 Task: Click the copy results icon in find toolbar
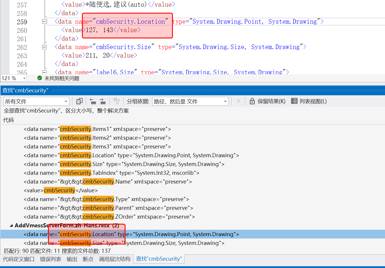point(79,101)
